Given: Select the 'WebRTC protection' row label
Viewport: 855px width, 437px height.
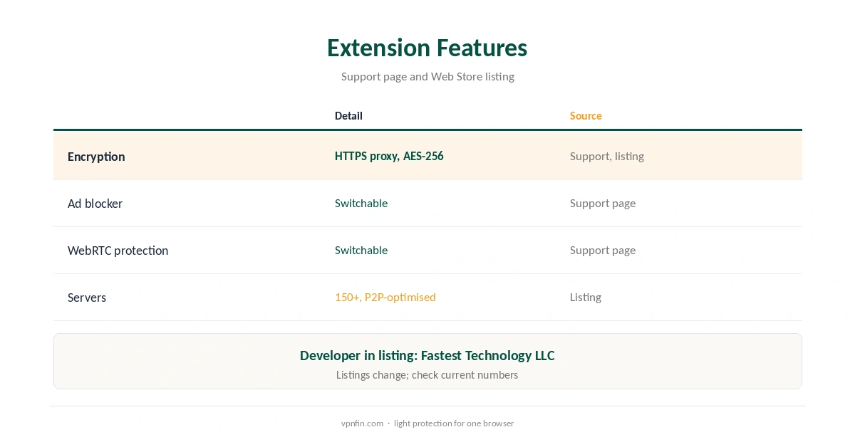Looking at the screenshot, I should [x=118, y=251].
